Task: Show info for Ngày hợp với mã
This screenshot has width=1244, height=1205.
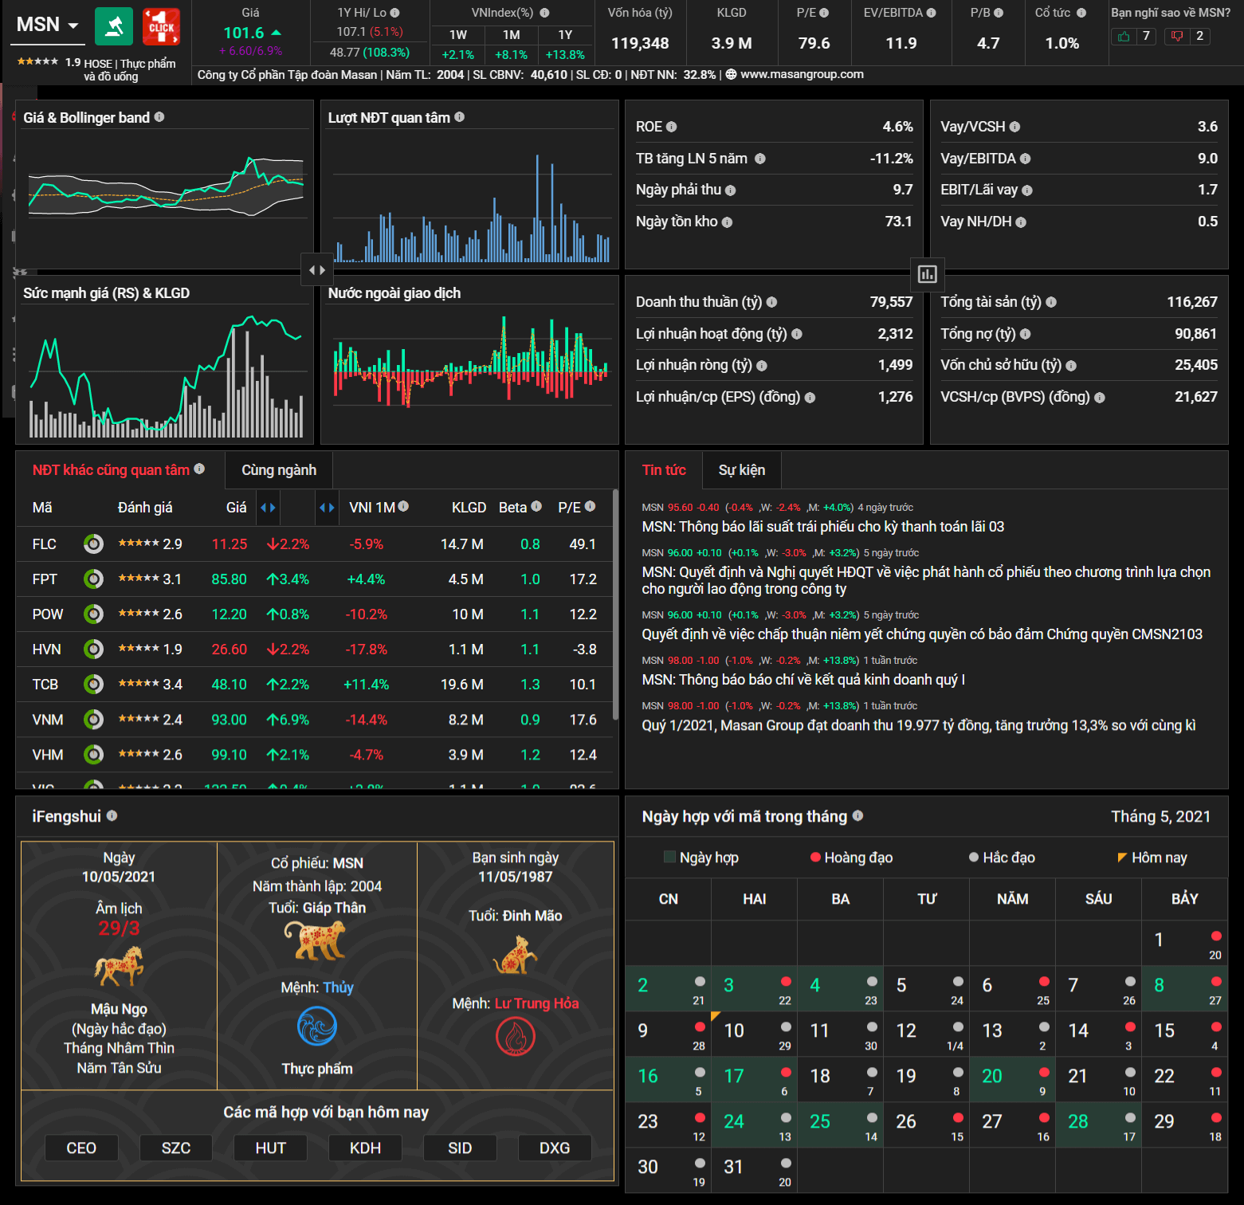Action: pos(857,815)
